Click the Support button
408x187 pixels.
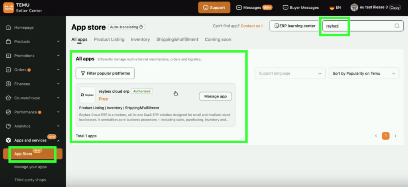click(214, 8)
